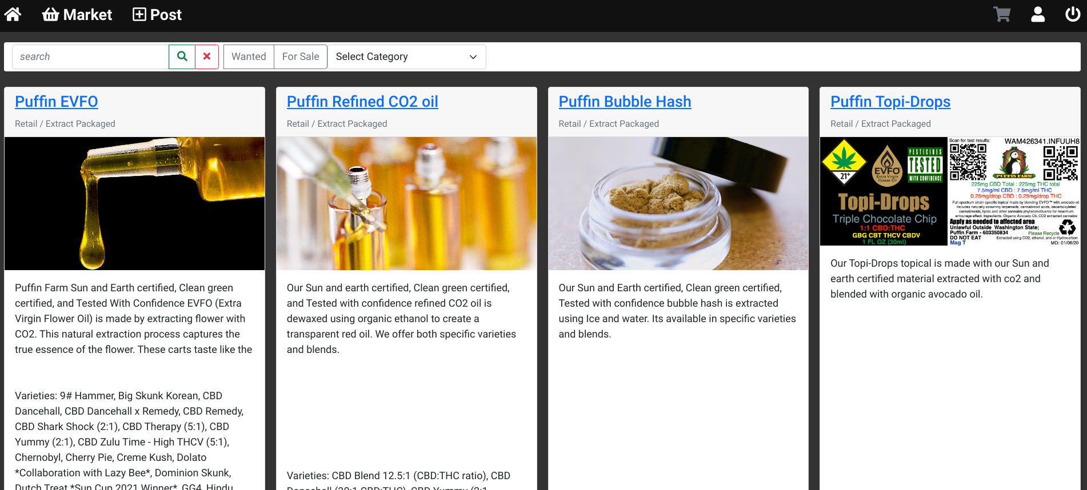Viewport: 1087px width, 490px height.
Task: Click the Refined CO2 oil bottles image
Action: coord(406,203)
